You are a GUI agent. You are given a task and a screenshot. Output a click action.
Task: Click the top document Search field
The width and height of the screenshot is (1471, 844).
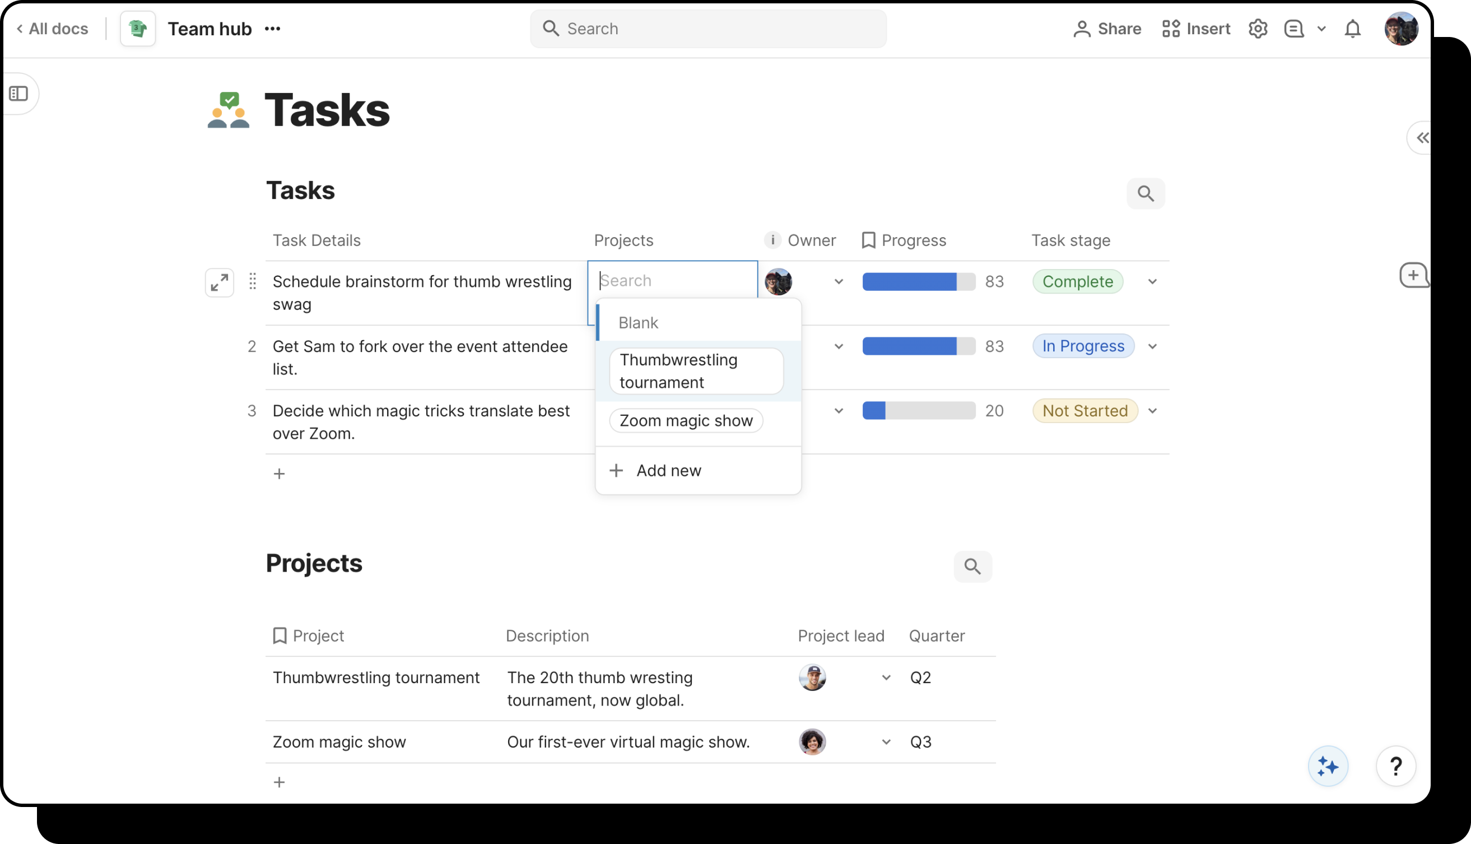[x=708, y=29]
